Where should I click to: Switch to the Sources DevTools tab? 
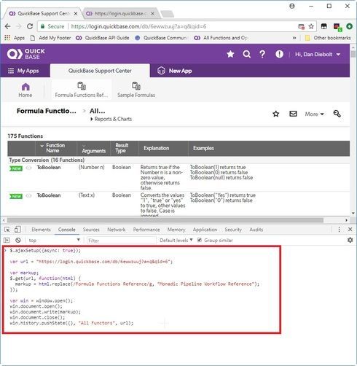tap(91, 230)
